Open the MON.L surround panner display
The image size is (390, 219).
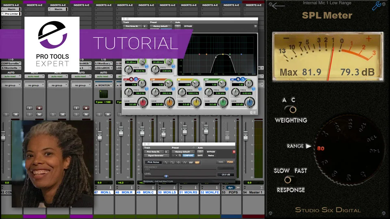[104, 94]
